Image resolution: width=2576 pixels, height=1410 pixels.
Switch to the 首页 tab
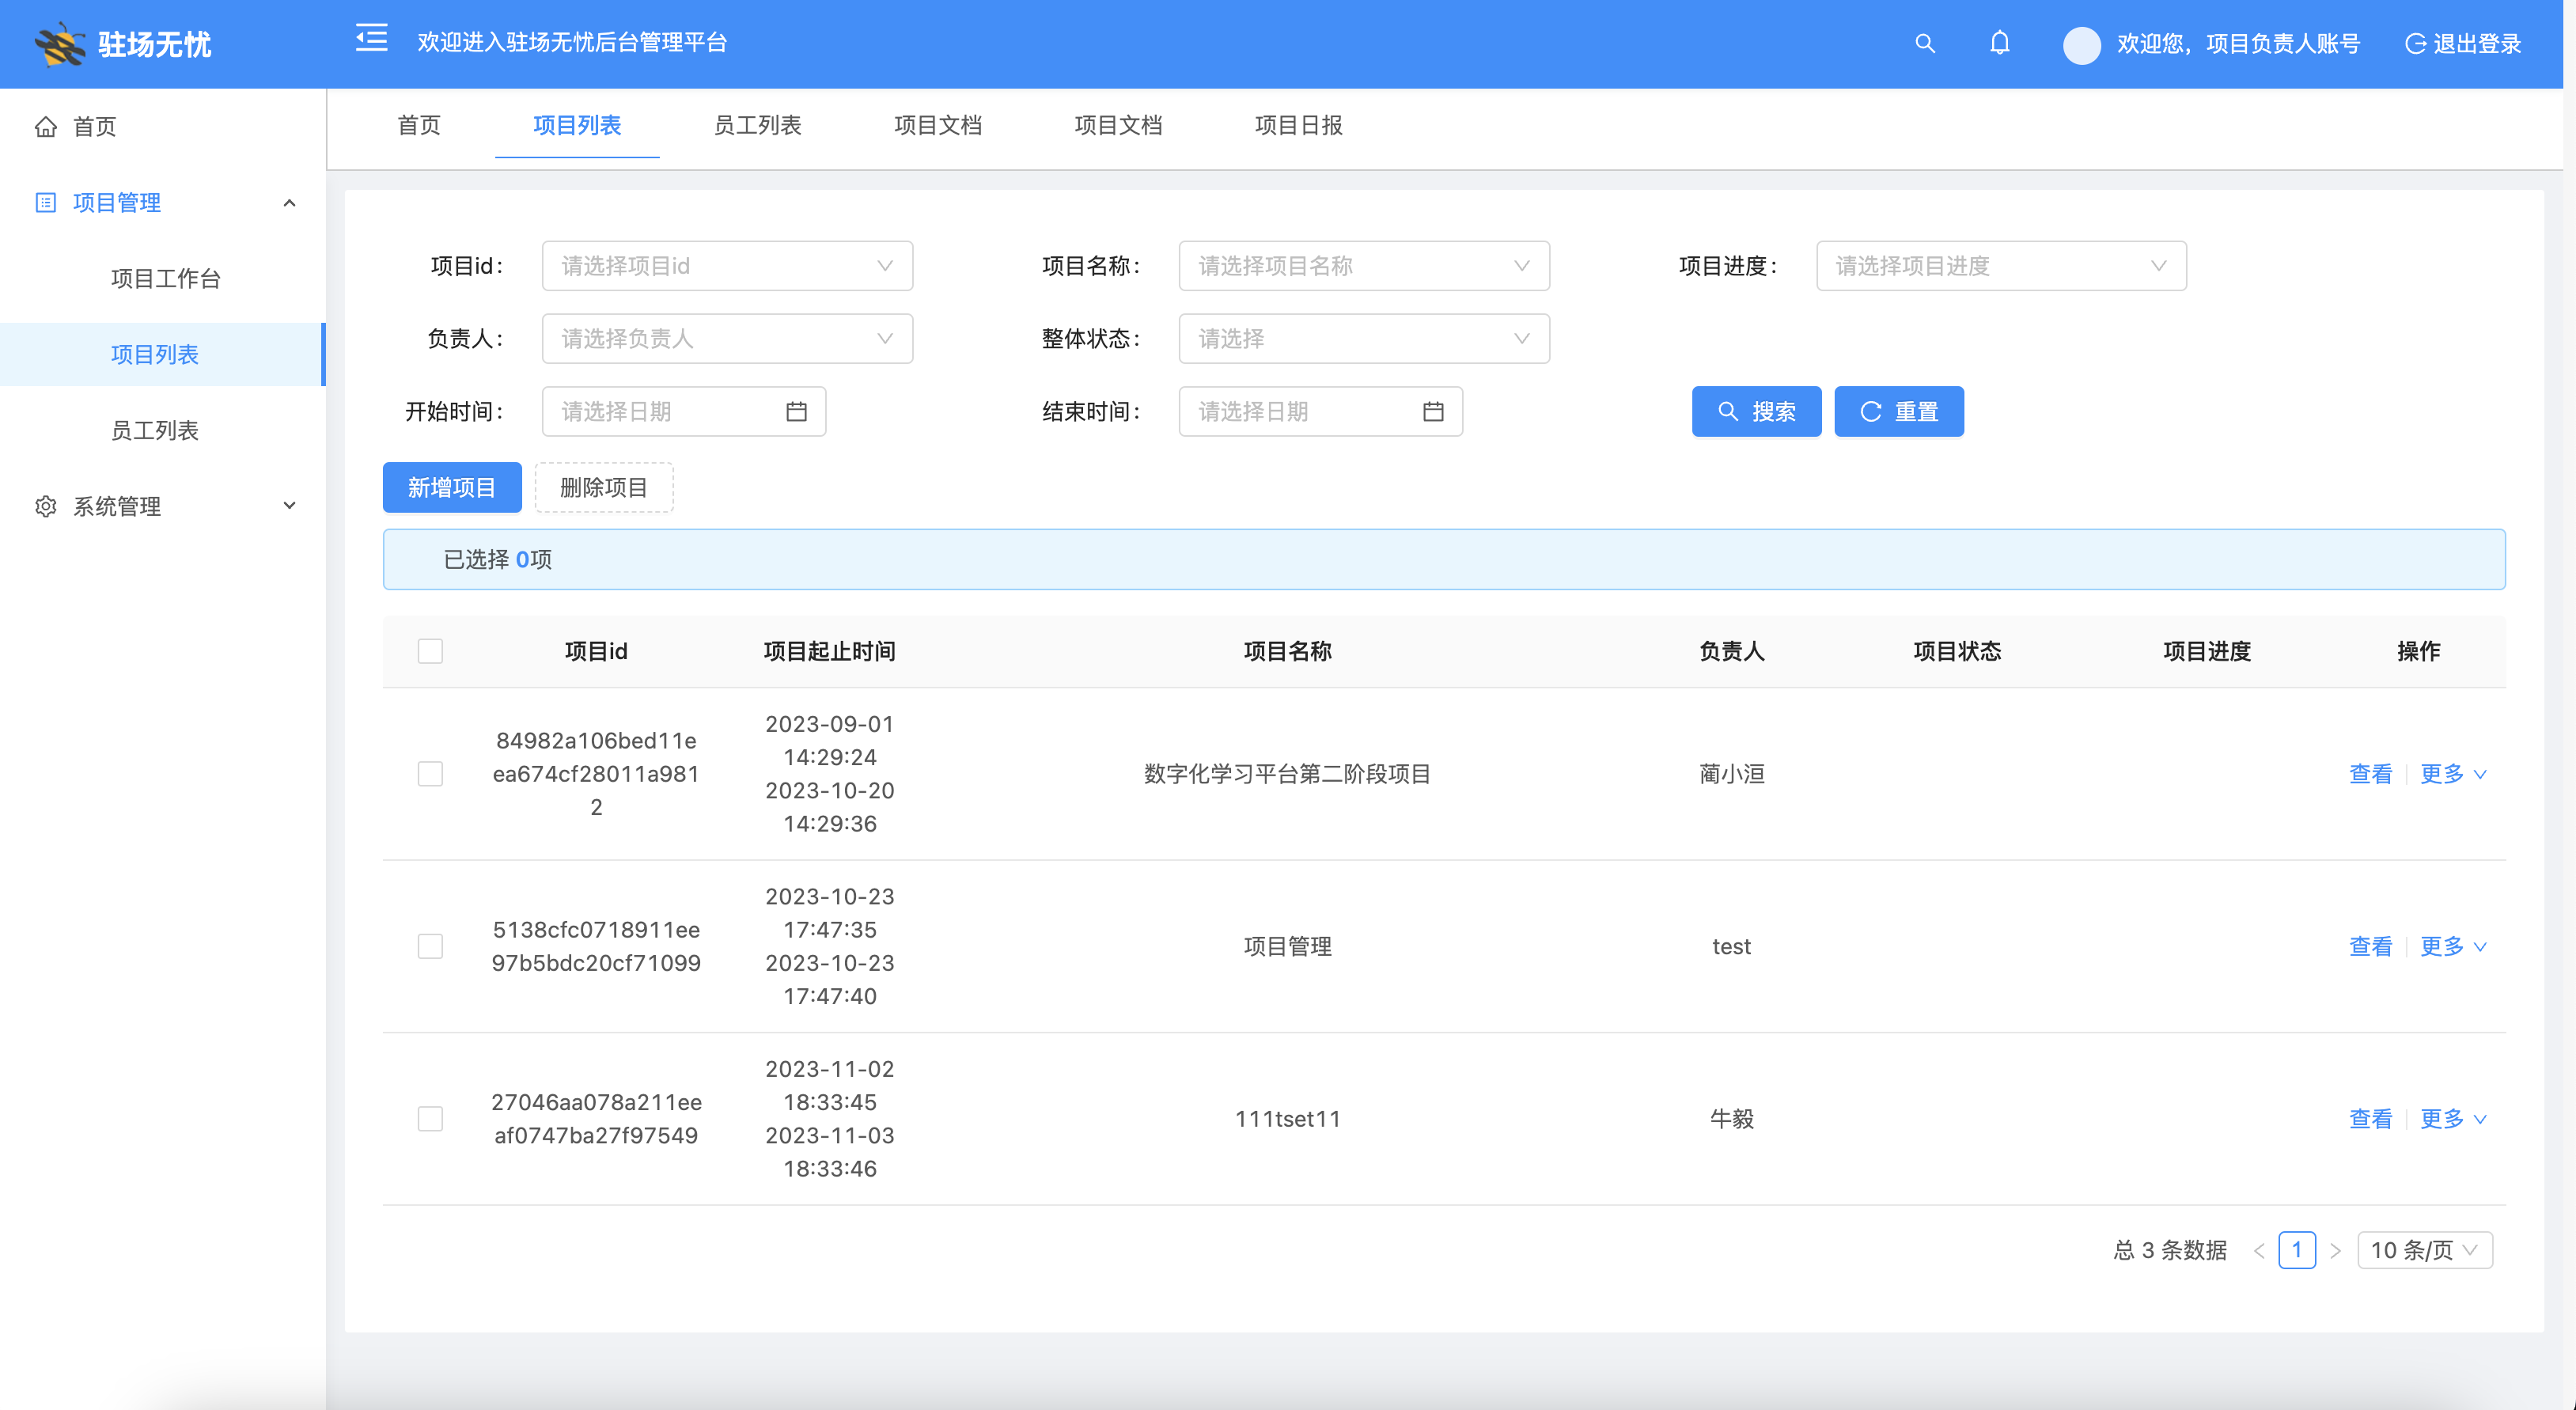419,125
